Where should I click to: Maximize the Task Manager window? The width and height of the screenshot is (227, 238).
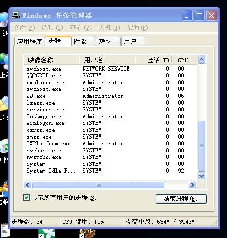(x=199, y=16)
